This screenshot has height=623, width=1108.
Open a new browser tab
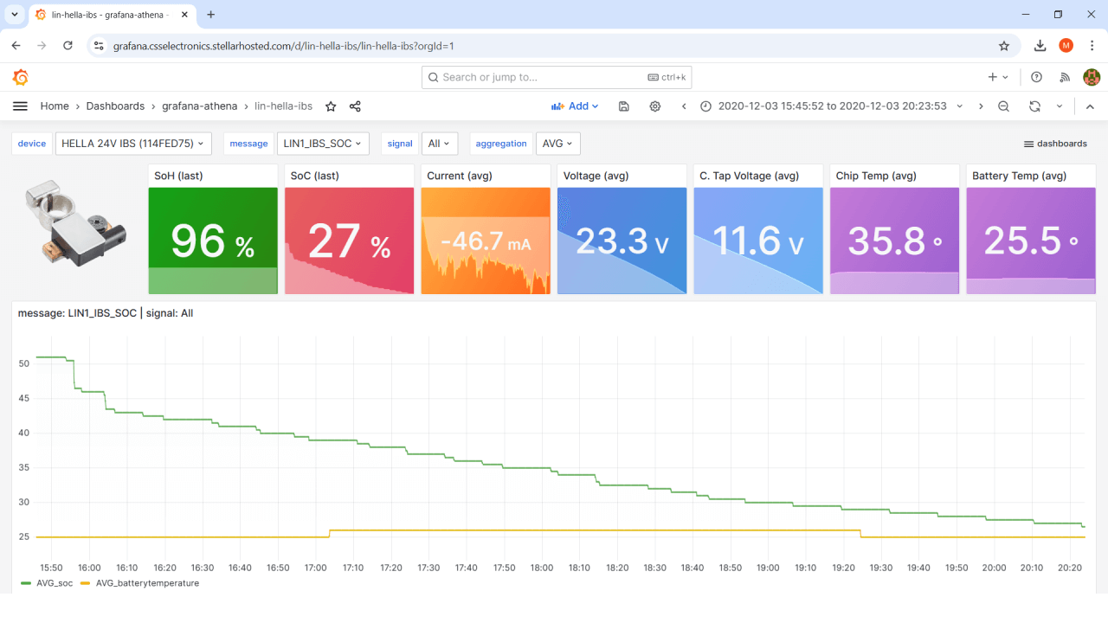click(x=210, y=15)
